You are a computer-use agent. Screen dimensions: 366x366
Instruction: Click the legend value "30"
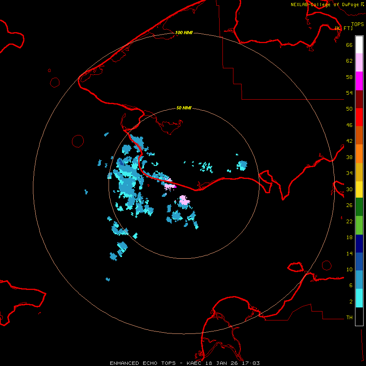349,189
